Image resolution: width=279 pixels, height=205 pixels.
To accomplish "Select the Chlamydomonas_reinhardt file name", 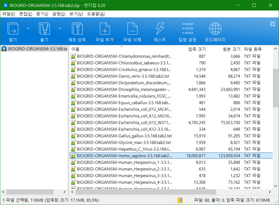I will click(124, 56).
